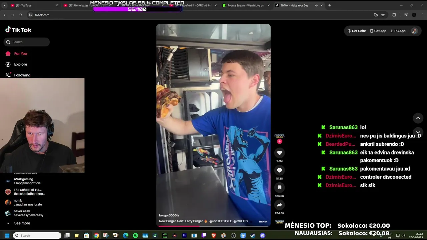Open Get Coins
The image size is (427, 240).
coord(357,31)
